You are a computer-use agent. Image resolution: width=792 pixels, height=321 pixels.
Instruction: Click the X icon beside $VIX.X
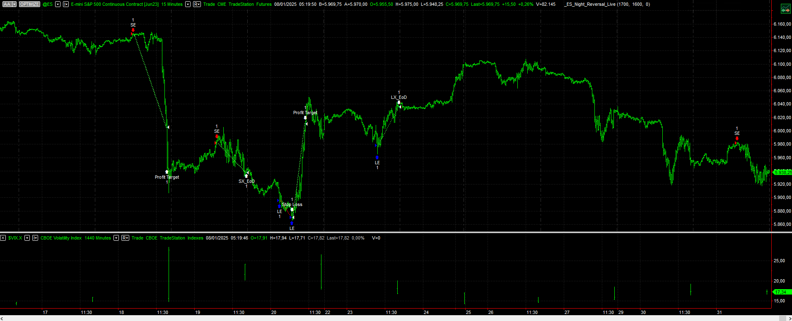click(3, 238)
